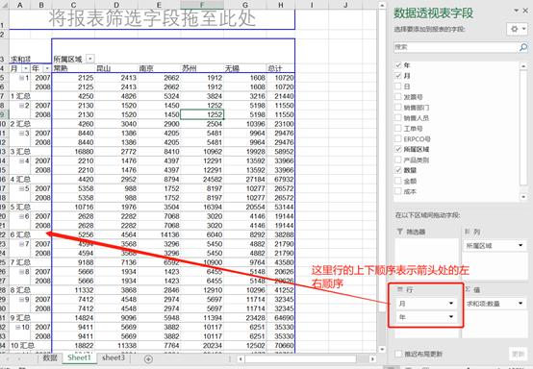Open the 所属区域 dropdown in the 列 area

520,245
